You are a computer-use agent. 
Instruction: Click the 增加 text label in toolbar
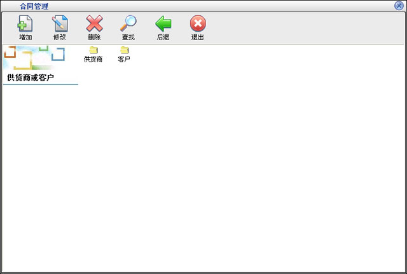coord(25,38)
